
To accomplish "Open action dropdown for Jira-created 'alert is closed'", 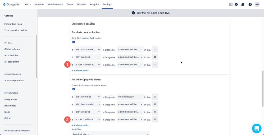I will tap(130, 57).
